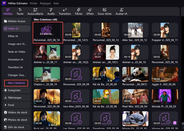Select the Frapper d...025_06_11 thumbnail
Viewport: 184px width, 131px height.
coord(165,30)
